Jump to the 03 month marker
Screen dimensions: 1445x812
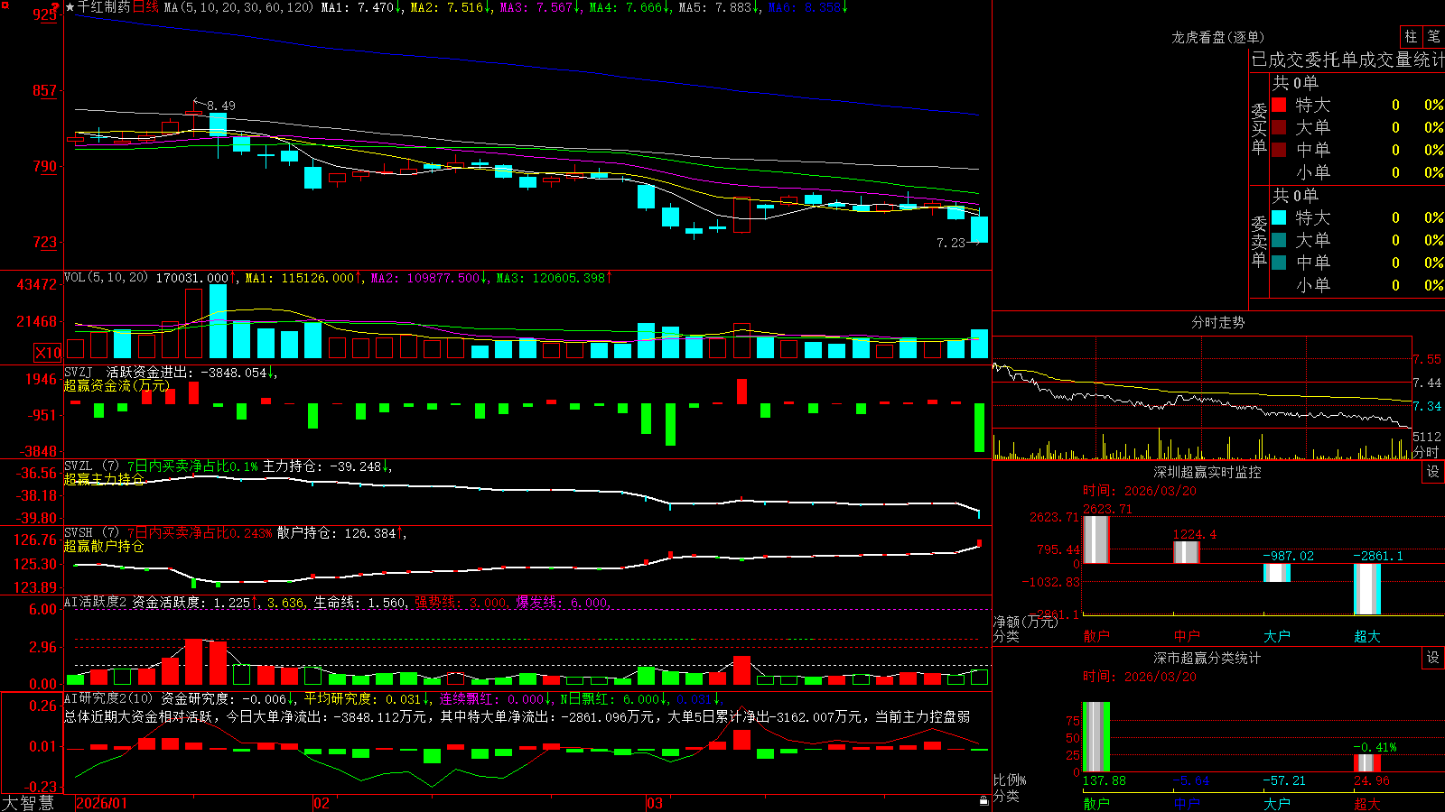click(655, 803)
